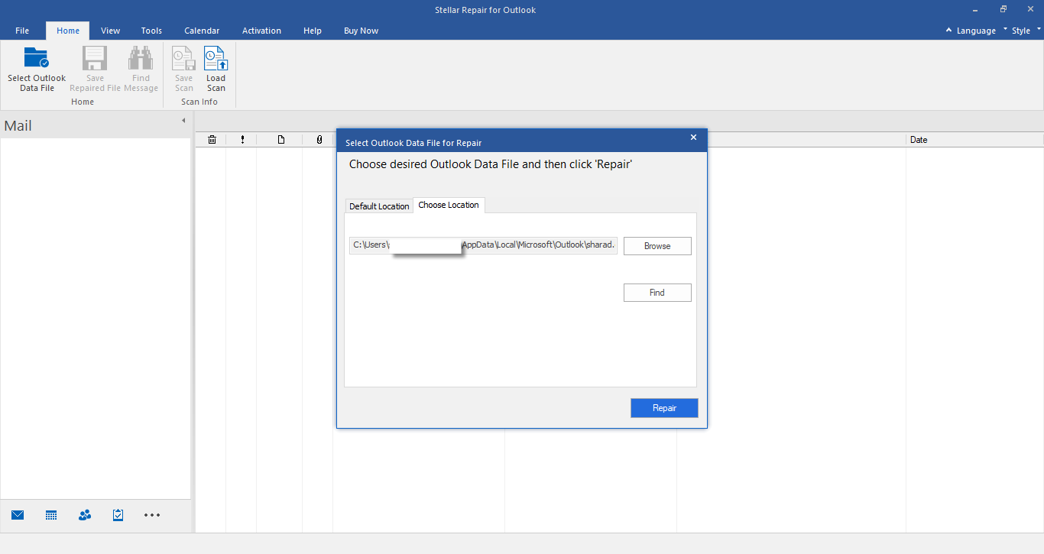Click the attachment paperclip column header
Image resolution: width=1044 pixels, height=554 pixels.
pos(319,140)
